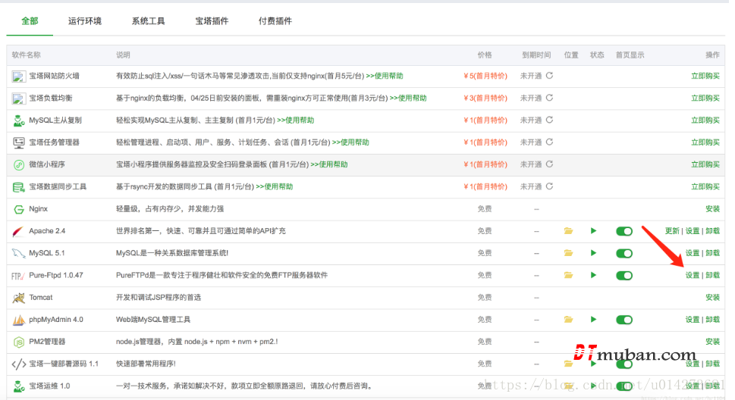
Task: Click the Pure-Ftpd green play status icon
Action: point(594,275)
